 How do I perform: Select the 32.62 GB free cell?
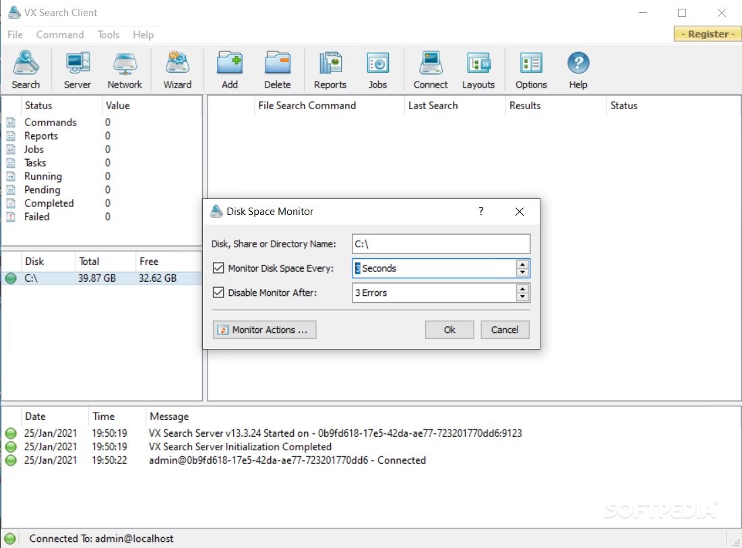coord(158,278)
